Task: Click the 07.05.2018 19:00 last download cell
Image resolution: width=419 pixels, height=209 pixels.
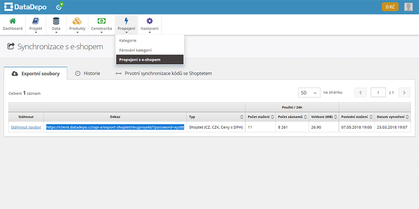Action: point(357,127)
